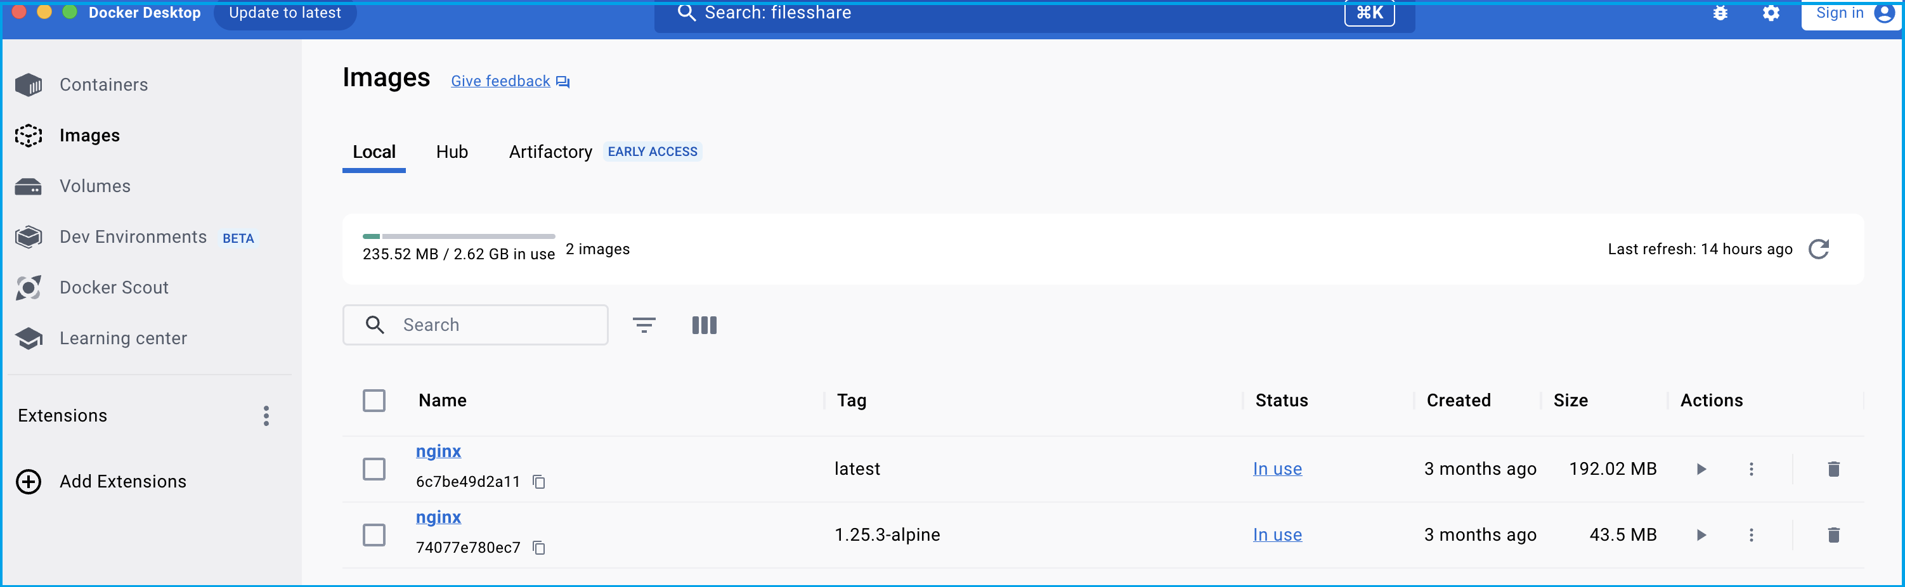Switch to the Hub tab
Image resolution: width=1905 pixels, height=587 pixels.
(x=452, y=152)
